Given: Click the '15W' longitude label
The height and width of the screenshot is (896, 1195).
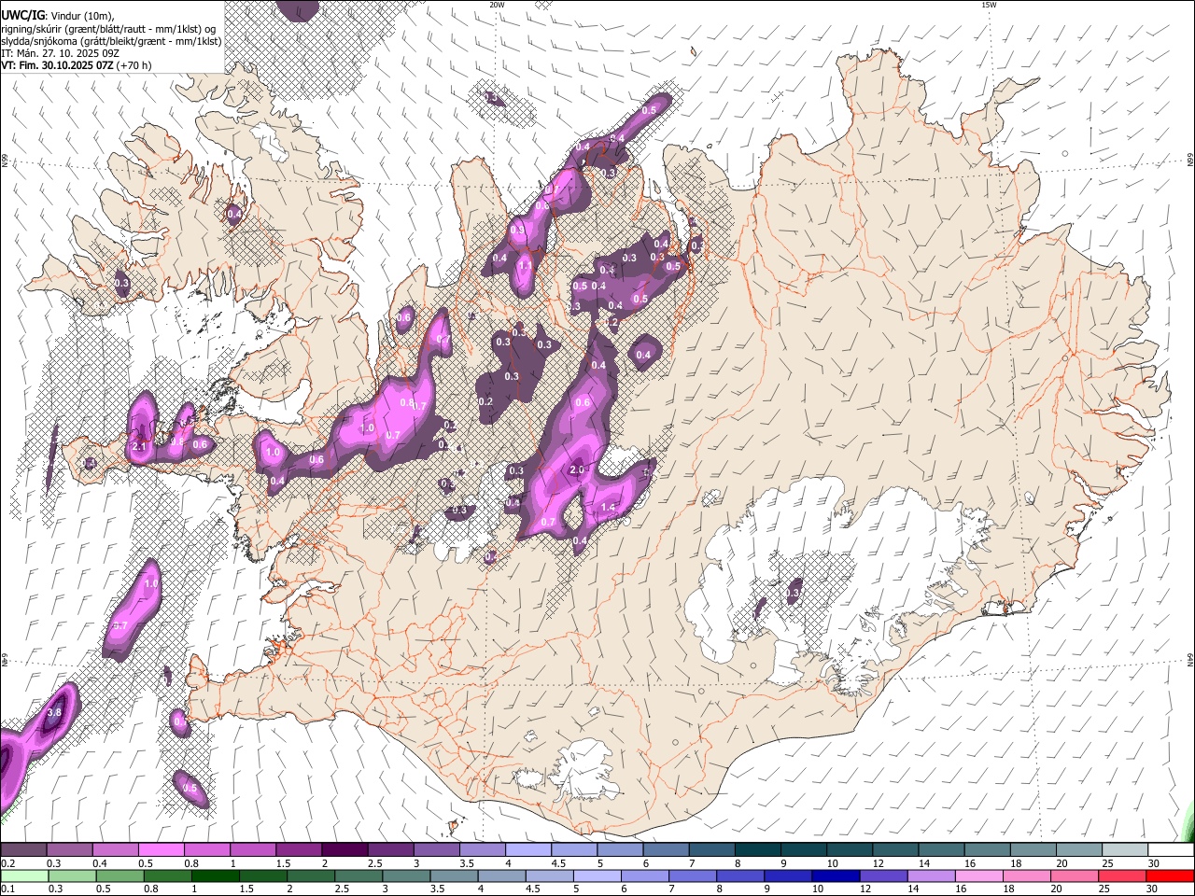Looking at the screenshot, I should point(990,5).
